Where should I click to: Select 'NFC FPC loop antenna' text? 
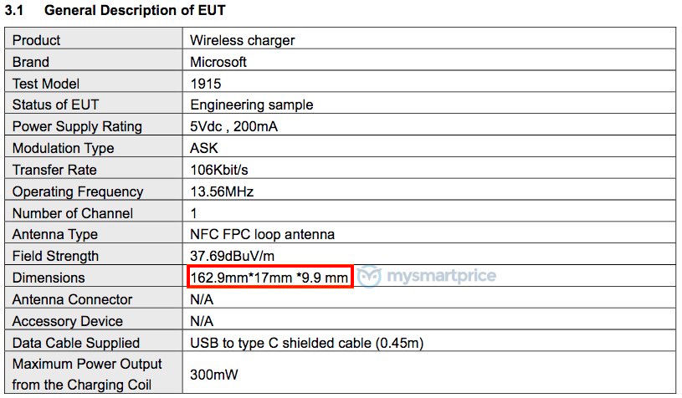tap(262, 235)
